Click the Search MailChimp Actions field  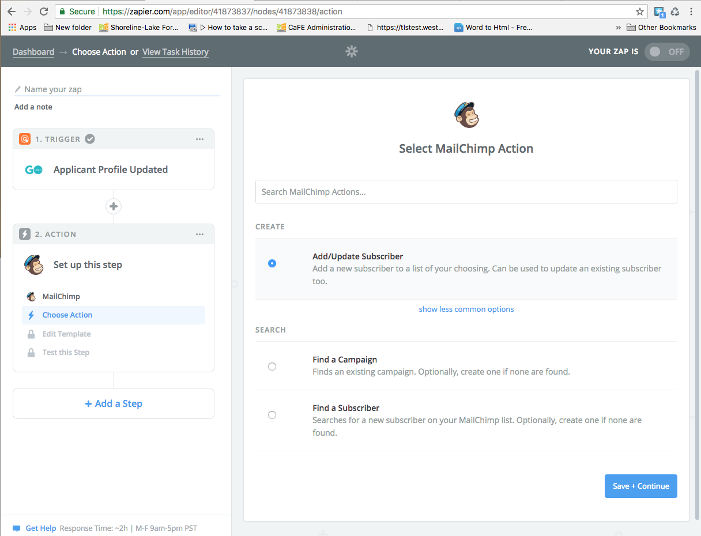tap(466, 191)
